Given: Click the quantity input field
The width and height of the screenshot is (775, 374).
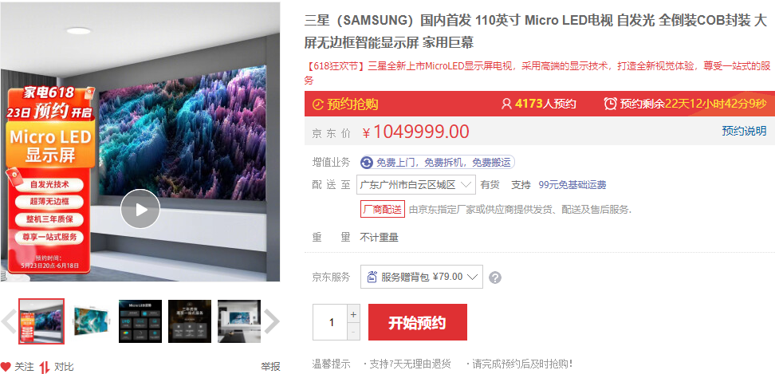Looking at the screenshot, I should coord(330,322).
